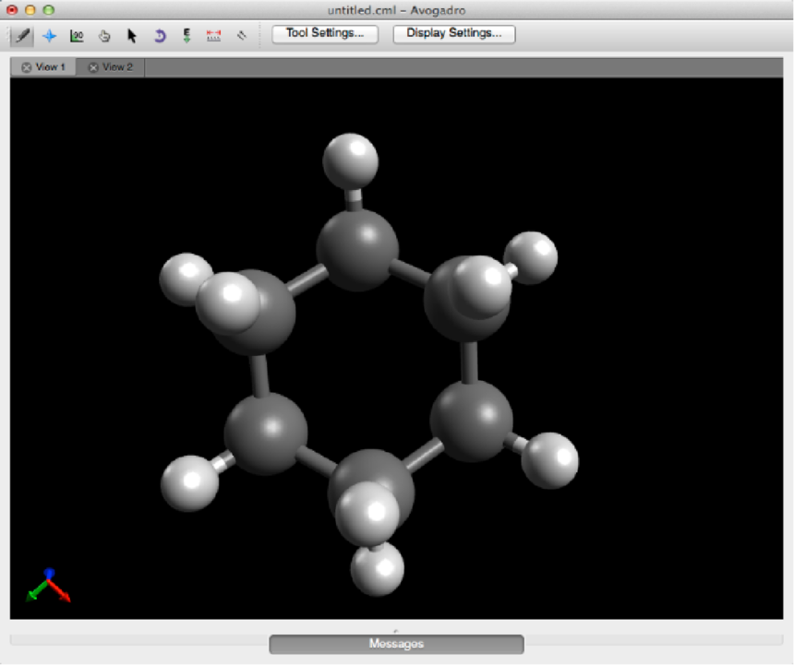Activate the Navigate tool
794x665 pixels.
[49, 36]
